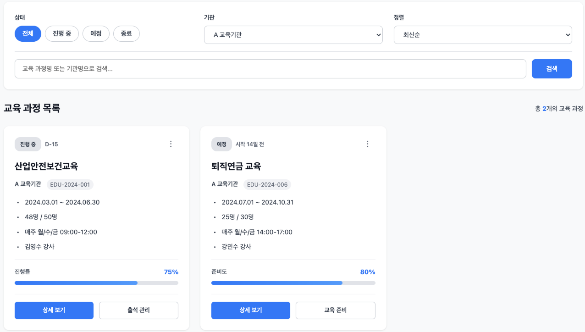Viewport: 585px width, 332px height.
Task: Click the 75% progress bar on 산업안전보건교육
Action: click(96, 283)
